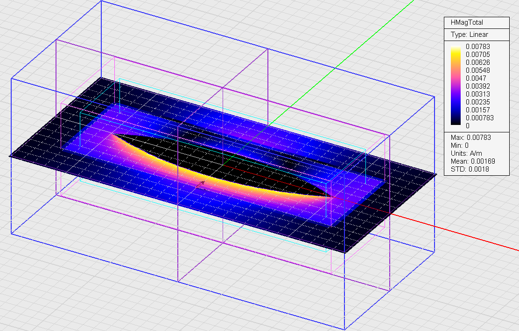Select the 0.00626 legend scale value
This screenshot has height=331, width=519.
(x=478, y=62)
